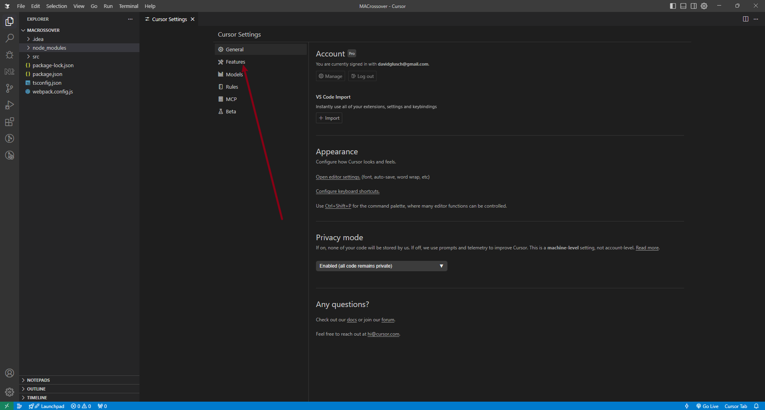Expand the OUTLINE section

[36, 389]
